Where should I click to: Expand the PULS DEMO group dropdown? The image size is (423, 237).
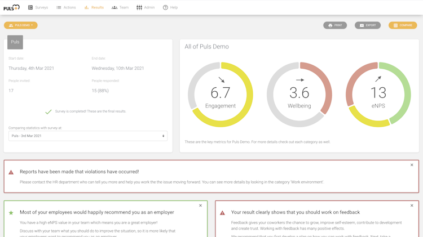point(21,25)
